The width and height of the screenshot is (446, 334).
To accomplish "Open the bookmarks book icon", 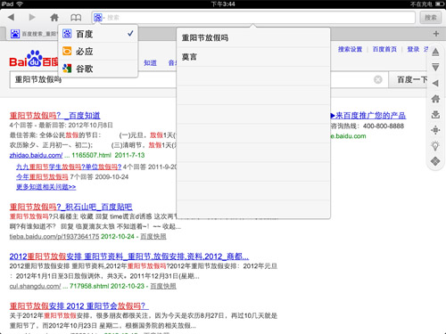I will [x=76, y=18].
